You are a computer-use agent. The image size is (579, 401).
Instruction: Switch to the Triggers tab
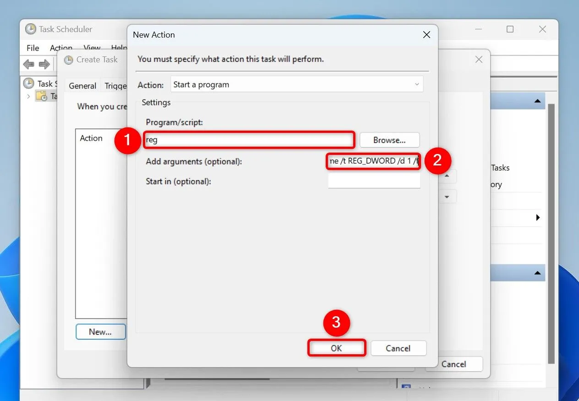[x=115, y=86]
